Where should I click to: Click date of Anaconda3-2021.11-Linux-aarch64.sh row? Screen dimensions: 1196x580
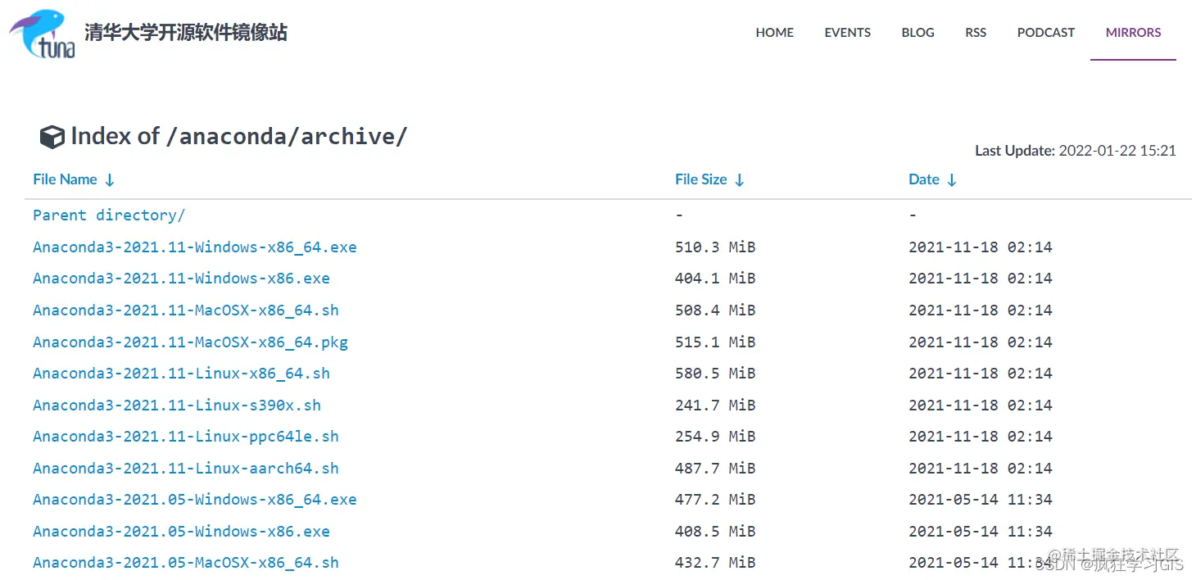point(981,469)
